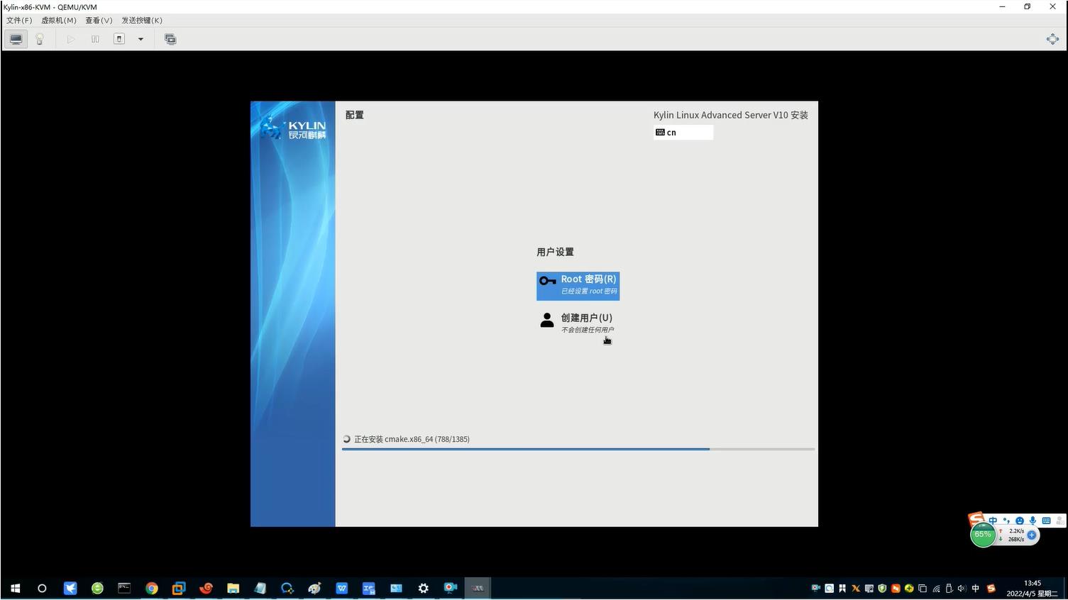Click the 配置 title text
The height and width of the screenshot is (600, 1068).
(x=354, y=115)
